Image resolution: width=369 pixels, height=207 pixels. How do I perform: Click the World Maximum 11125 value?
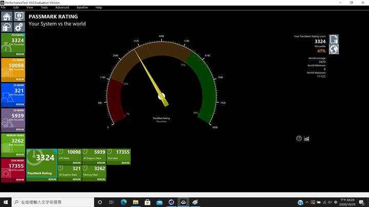tap(321, 77)
